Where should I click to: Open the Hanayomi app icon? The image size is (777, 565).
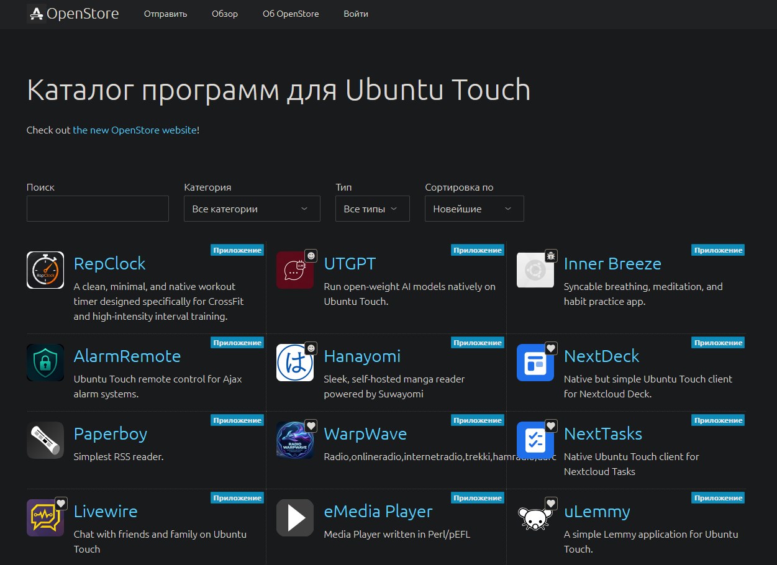click(295, 363)
